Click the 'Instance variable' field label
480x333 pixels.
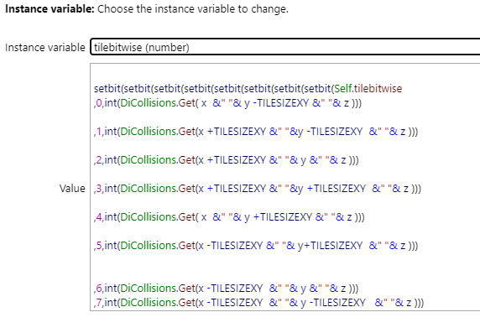pos(45,48)
